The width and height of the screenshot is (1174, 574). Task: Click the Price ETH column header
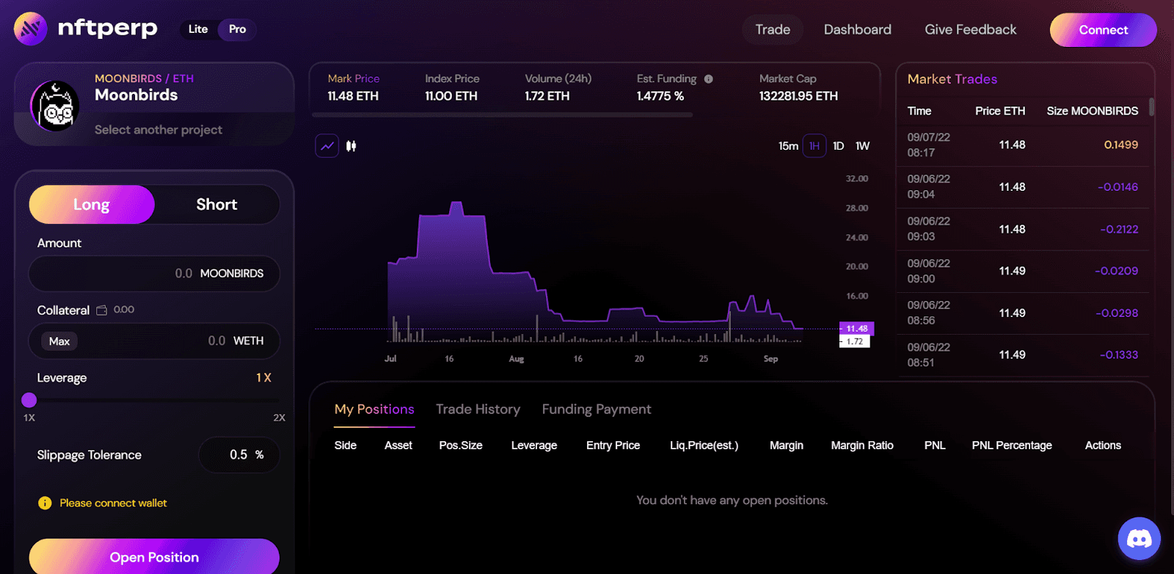click(x=1000, y=111)
